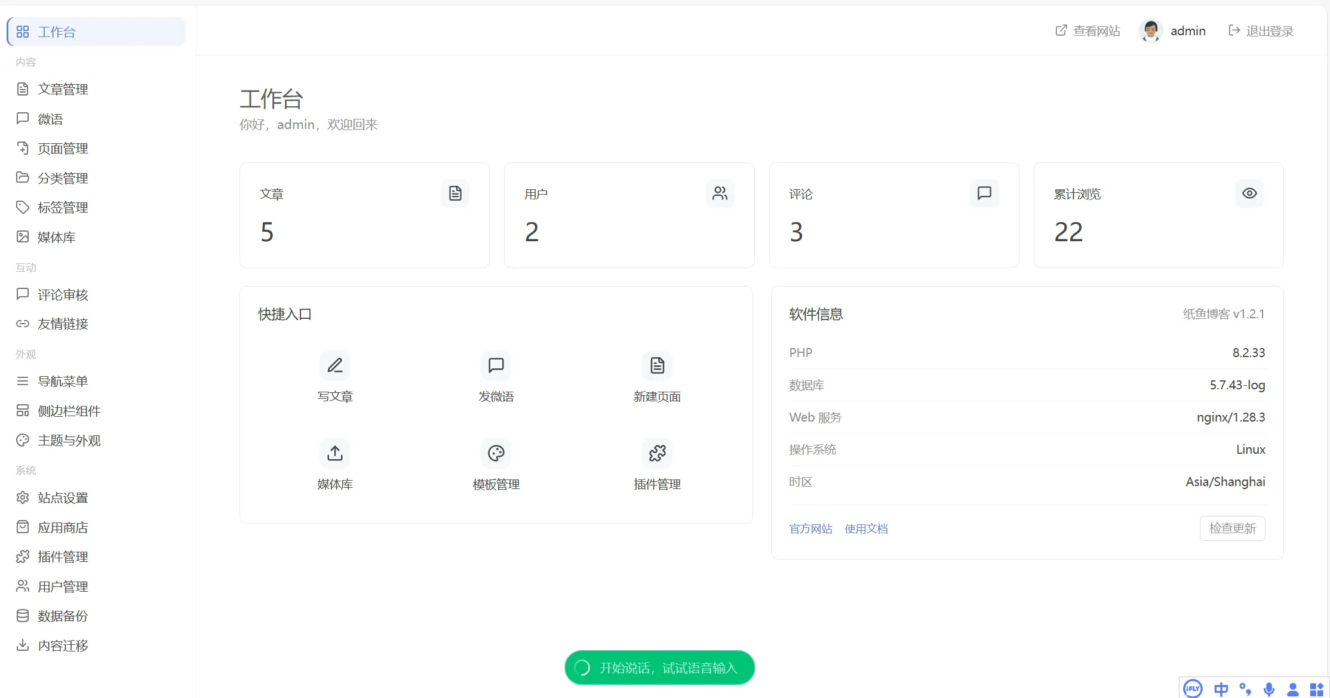
Task: Click the 媒体库 upload shortcut icon
Action: pos(335,453)
